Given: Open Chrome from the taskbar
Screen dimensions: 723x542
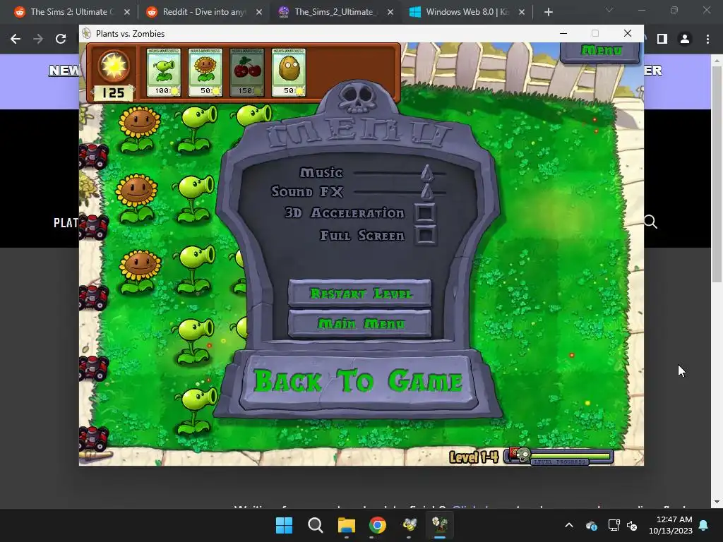Looking at the screenshot, I should pos(378,525).
